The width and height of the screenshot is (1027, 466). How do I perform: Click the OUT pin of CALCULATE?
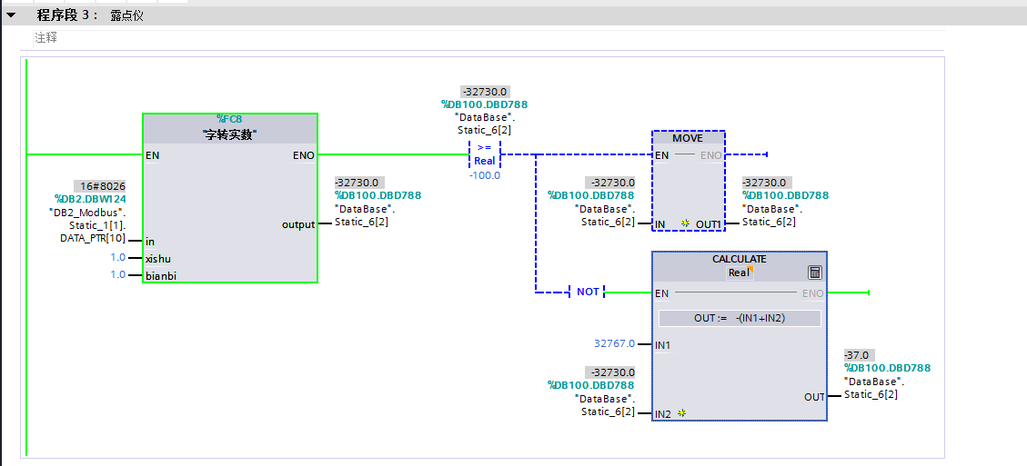point(814,397)
